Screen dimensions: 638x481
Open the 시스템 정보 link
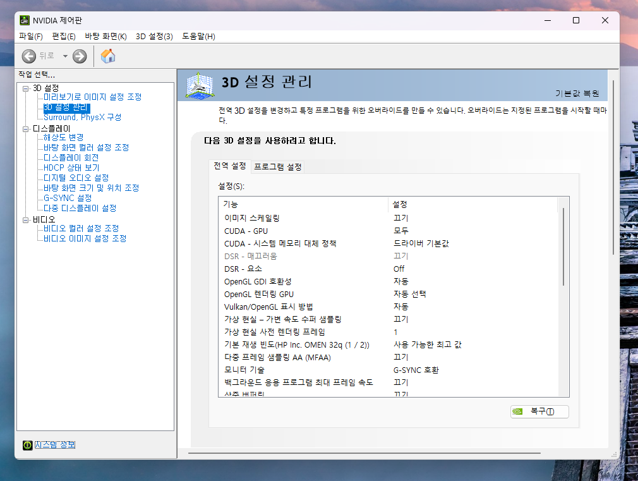coord(55,445)
